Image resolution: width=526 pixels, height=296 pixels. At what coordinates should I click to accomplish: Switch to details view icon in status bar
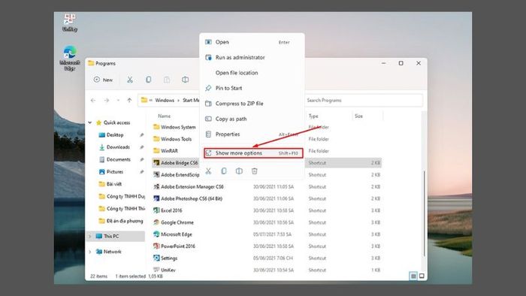pyautogui.click(x=413, y=276)
